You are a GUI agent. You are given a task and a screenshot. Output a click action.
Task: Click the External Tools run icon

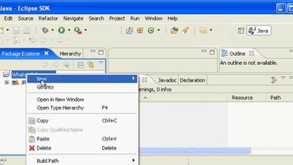pos(78,30)
